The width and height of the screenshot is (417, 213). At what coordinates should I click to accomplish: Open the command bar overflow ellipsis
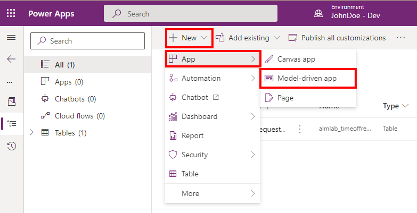tap(400, 38)
